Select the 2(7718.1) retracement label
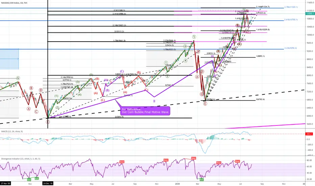315x186 pixels. (67, 80)
